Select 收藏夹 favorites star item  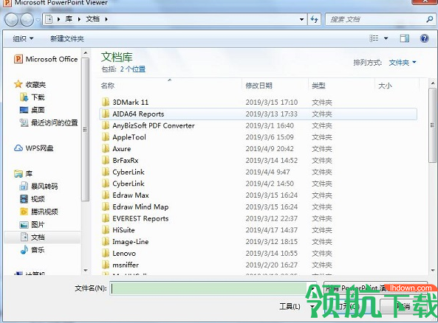click(x=30, y=84)
